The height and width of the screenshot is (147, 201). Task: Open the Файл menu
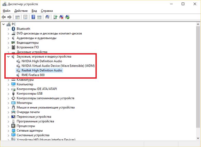click(x=6, y=11)
